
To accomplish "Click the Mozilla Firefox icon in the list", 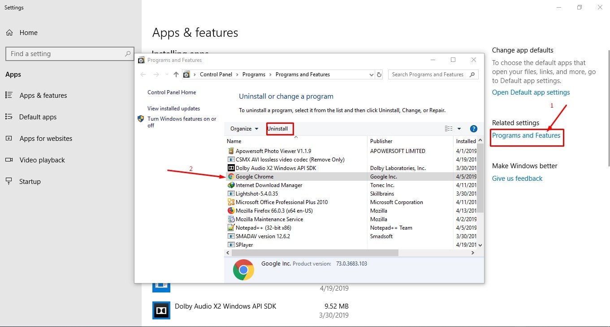I will (x=231, y=211).
